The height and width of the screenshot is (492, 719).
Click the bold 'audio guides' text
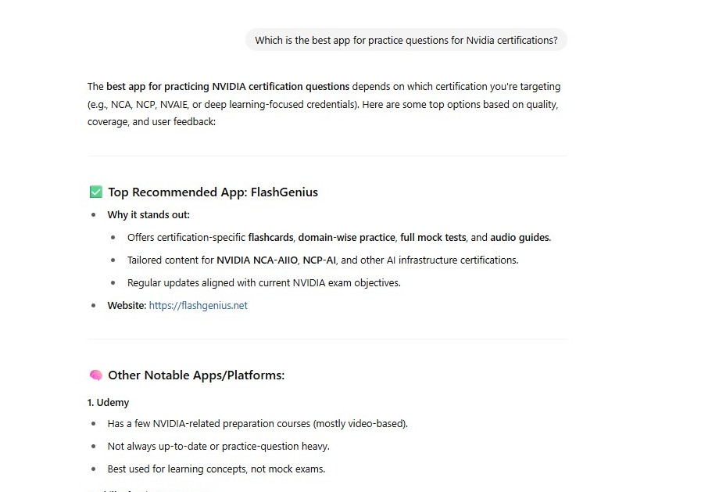pos(520,238)
